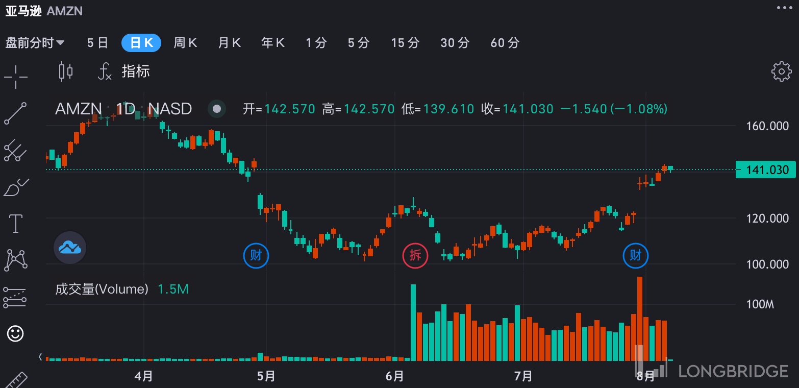Select the pattern shapes tool

click(x=15, y=260)
